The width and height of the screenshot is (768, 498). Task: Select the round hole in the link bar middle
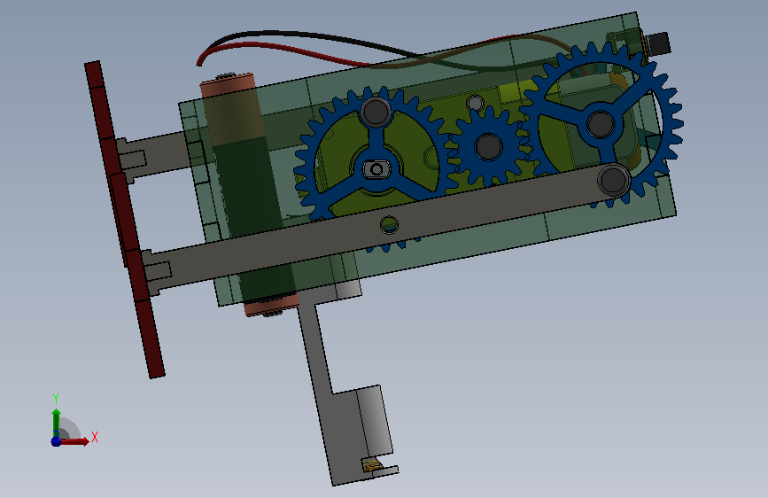(390, 225)
